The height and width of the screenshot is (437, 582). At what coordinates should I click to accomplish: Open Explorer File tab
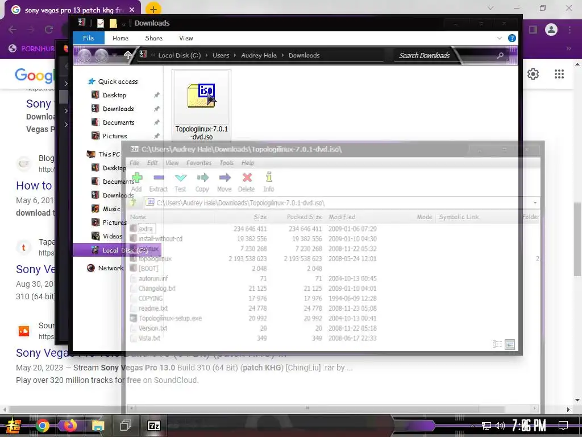[x=88, y=38]
